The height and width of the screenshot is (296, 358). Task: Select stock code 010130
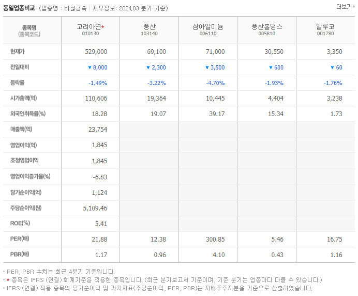pyautogui.click(x=91, y=34)
